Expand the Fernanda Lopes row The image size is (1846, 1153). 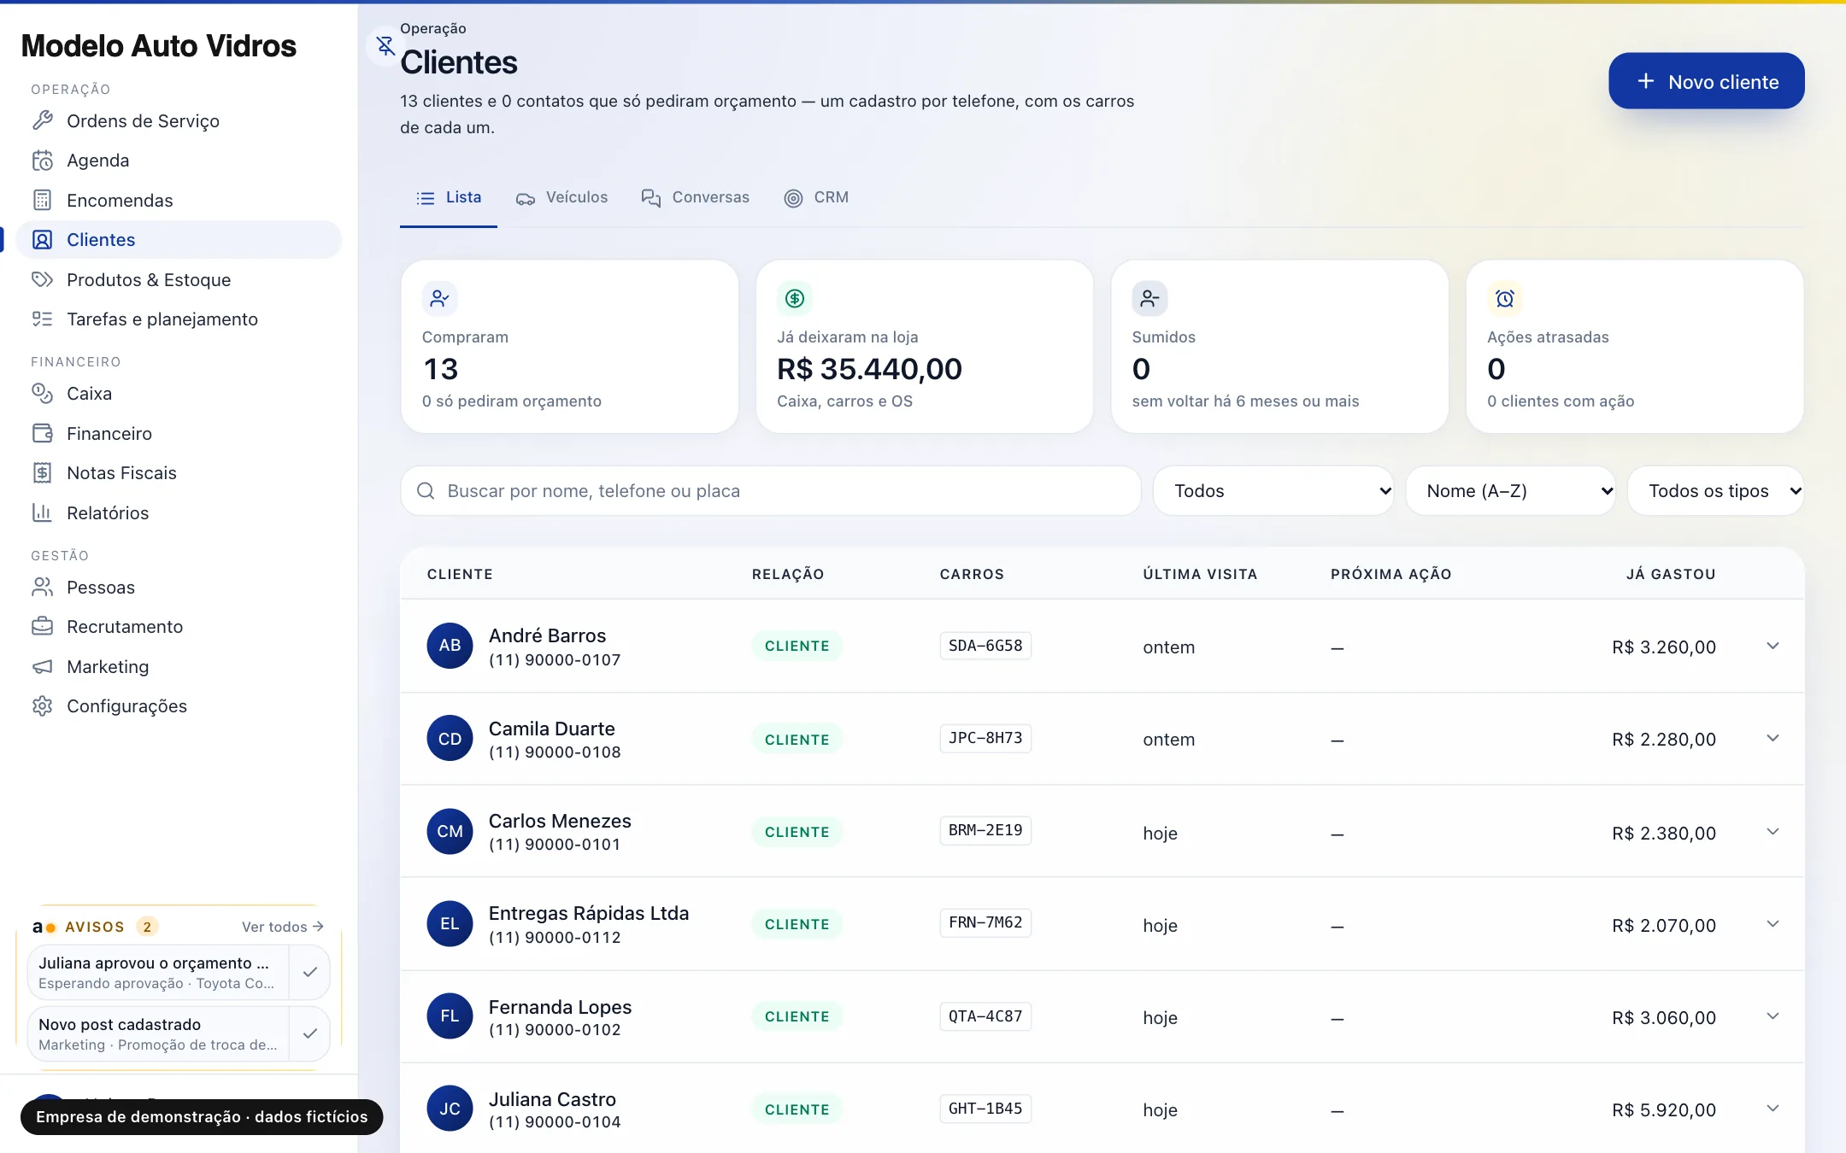[1773, 1015]
